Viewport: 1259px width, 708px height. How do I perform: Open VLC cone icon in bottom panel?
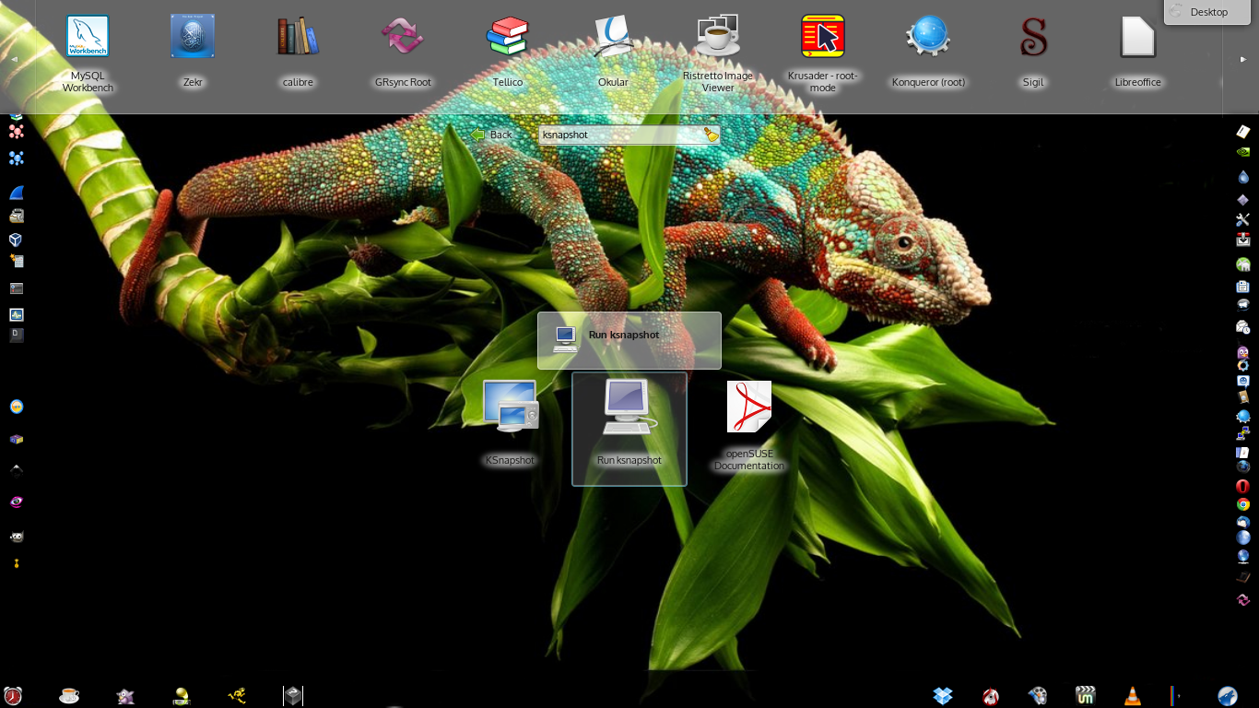coord(1133,696)
